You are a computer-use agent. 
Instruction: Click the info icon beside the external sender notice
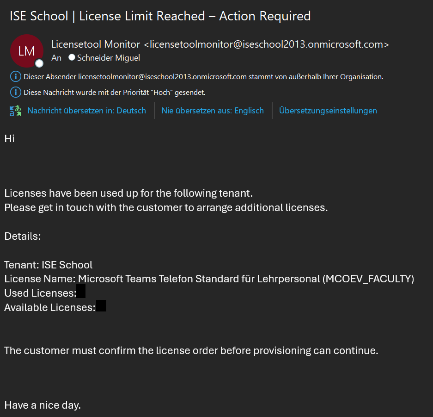click(15, 76)
